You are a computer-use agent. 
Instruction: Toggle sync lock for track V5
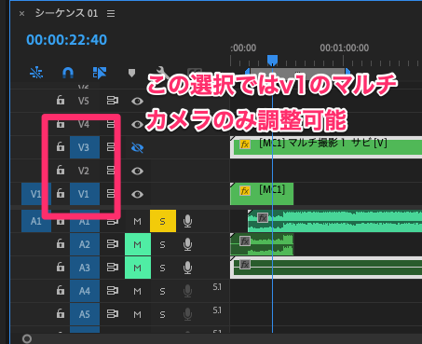113,101
